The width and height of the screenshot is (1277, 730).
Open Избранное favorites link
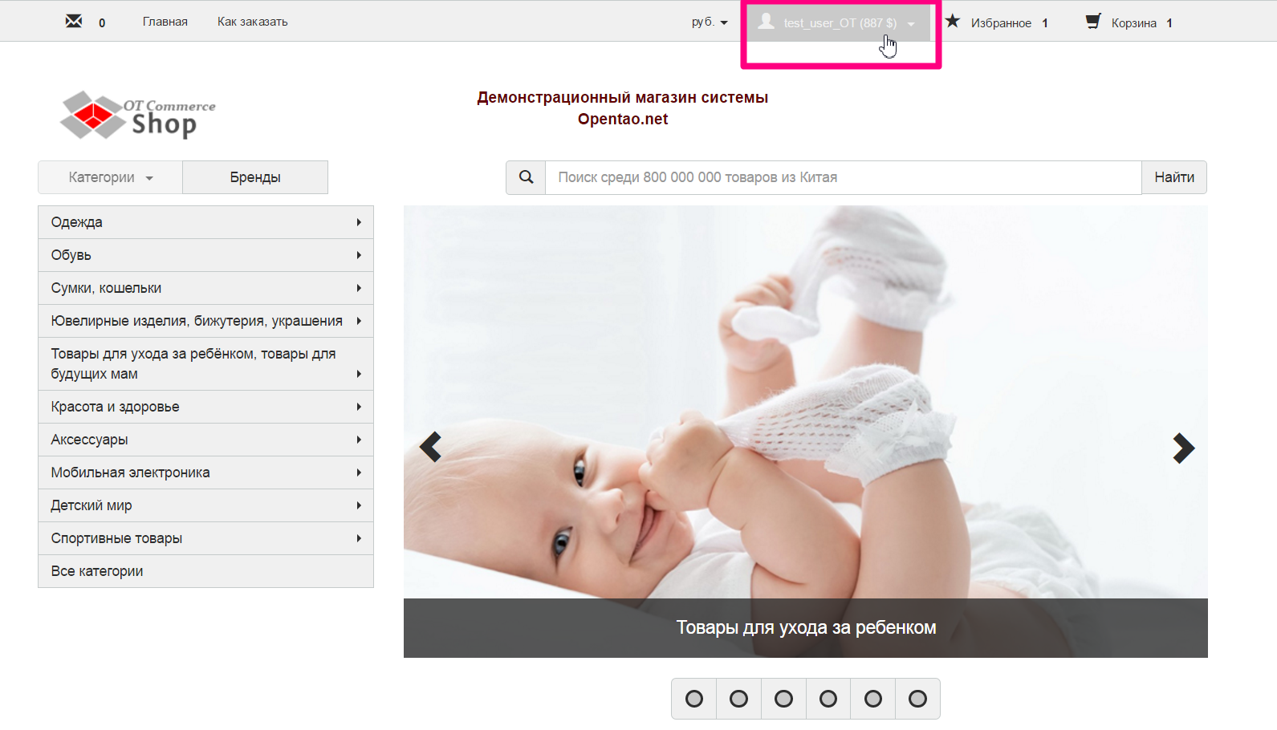1001,23
